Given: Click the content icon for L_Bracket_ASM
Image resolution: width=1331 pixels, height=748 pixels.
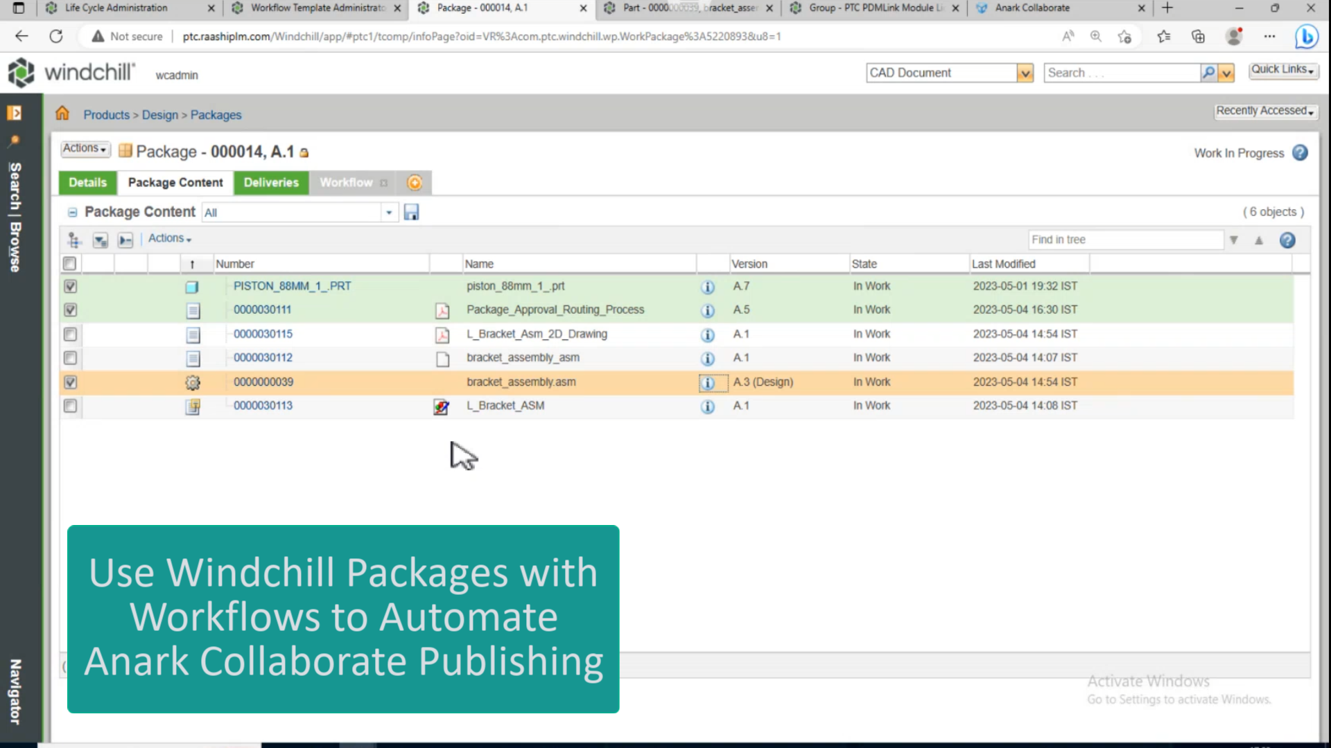Looking at the screenshot, I should point(441,407).
